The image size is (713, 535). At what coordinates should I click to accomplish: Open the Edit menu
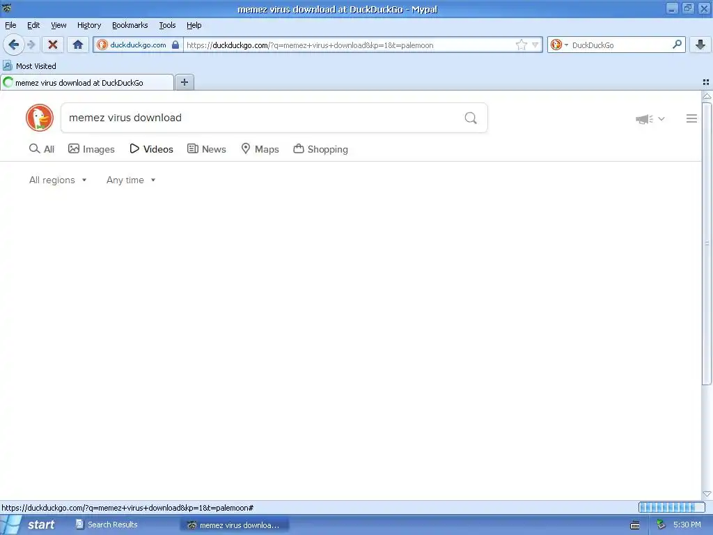point(33,25)
